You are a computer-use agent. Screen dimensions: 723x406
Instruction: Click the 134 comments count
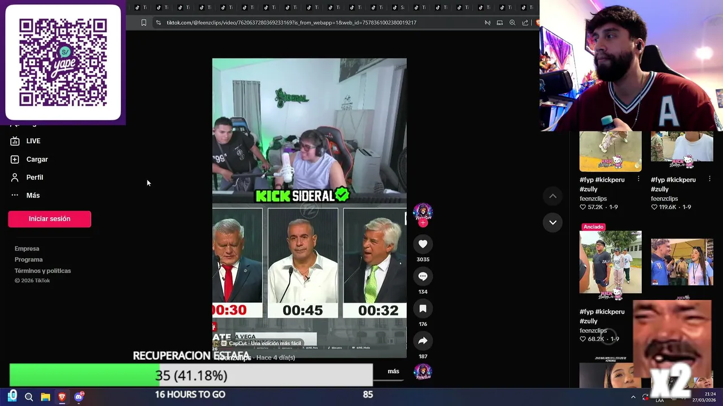click(423, 292)
